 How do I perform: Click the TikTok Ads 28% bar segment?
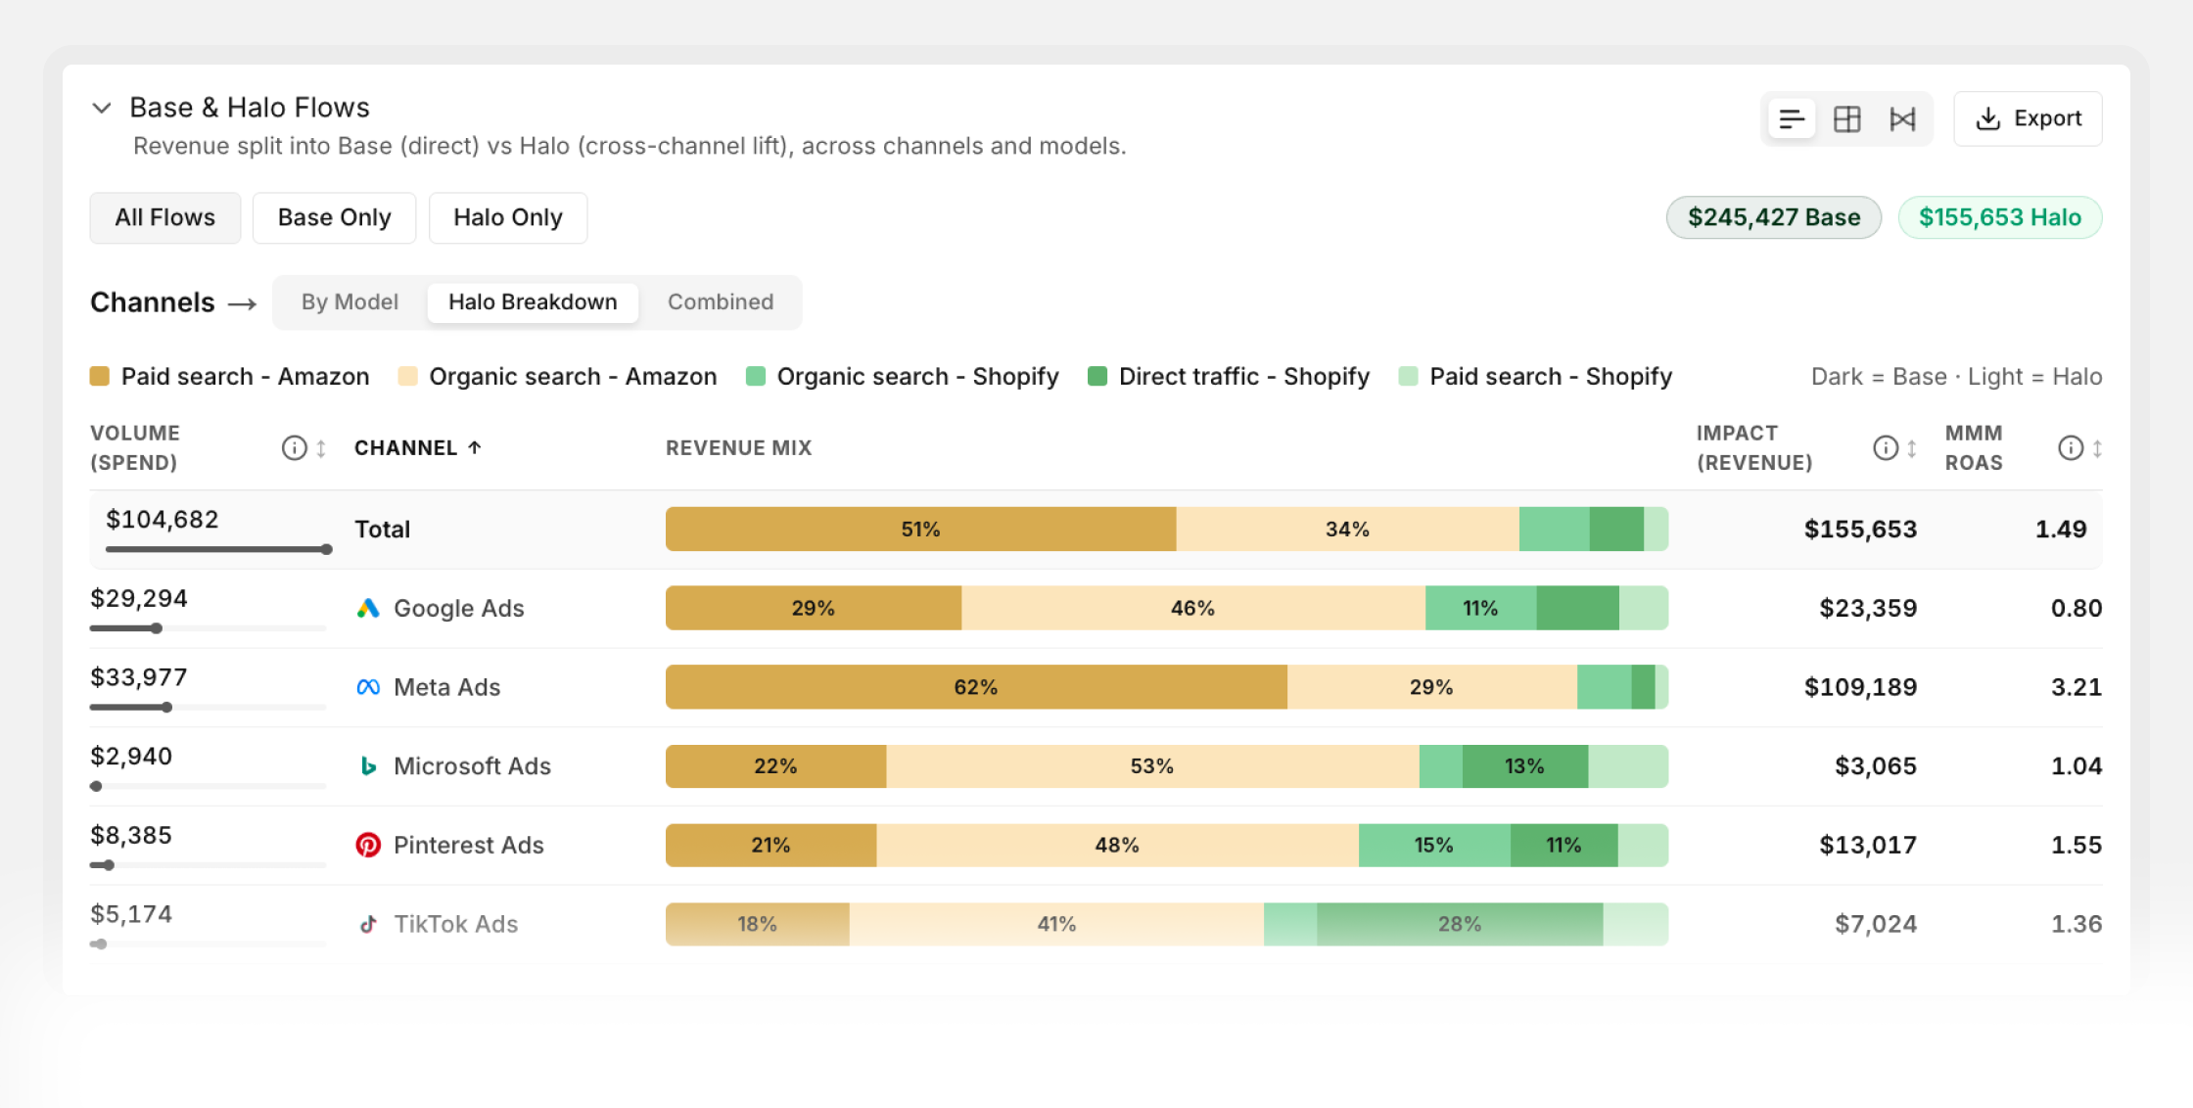click(x=1460, y=925)
